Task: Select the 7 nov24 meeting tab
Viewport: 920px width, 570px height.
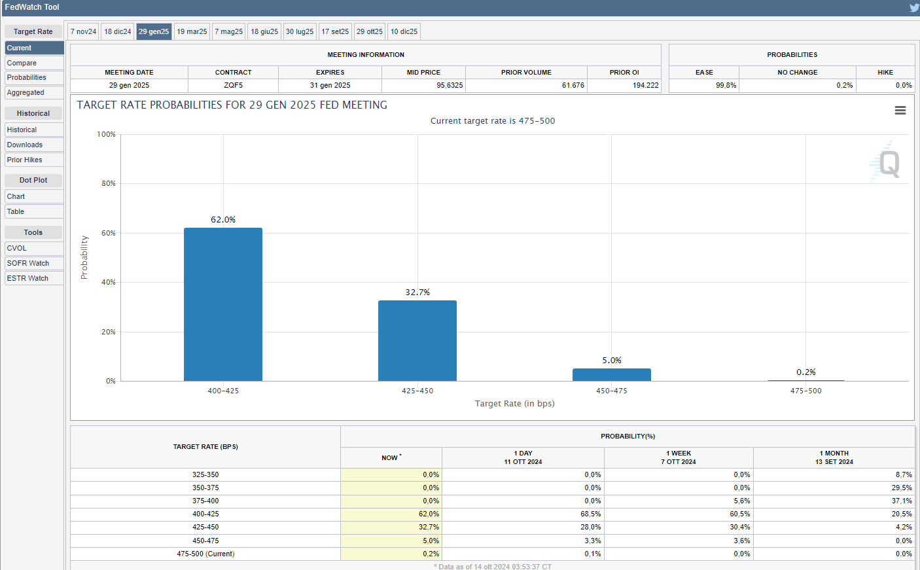Action: pyautogui.click(x=84, y=31)
